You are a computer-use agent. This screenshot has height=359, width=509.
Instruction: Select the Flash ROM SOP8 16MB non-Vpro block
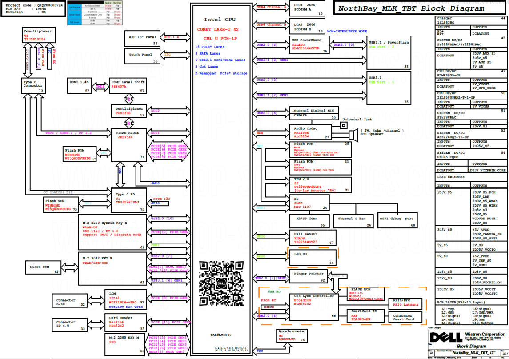click(321, 167)
